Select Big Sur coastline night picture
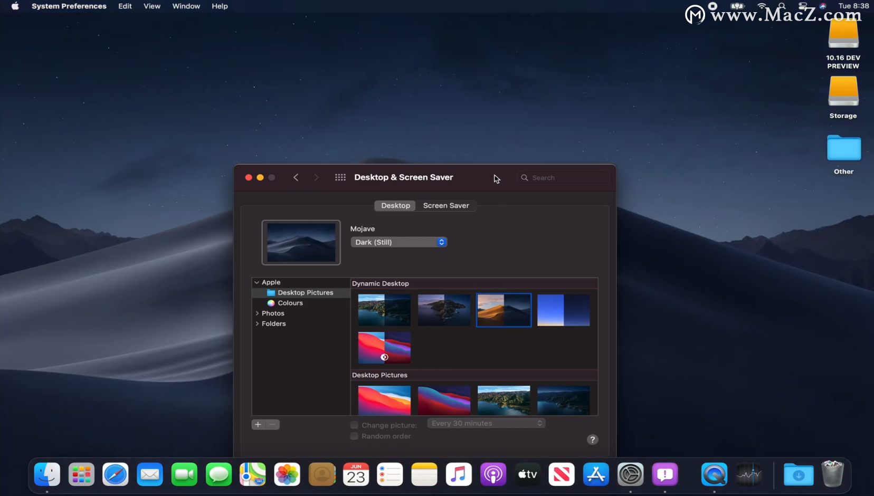Screen dimensions: 874x496 click(x=564, y=400)
